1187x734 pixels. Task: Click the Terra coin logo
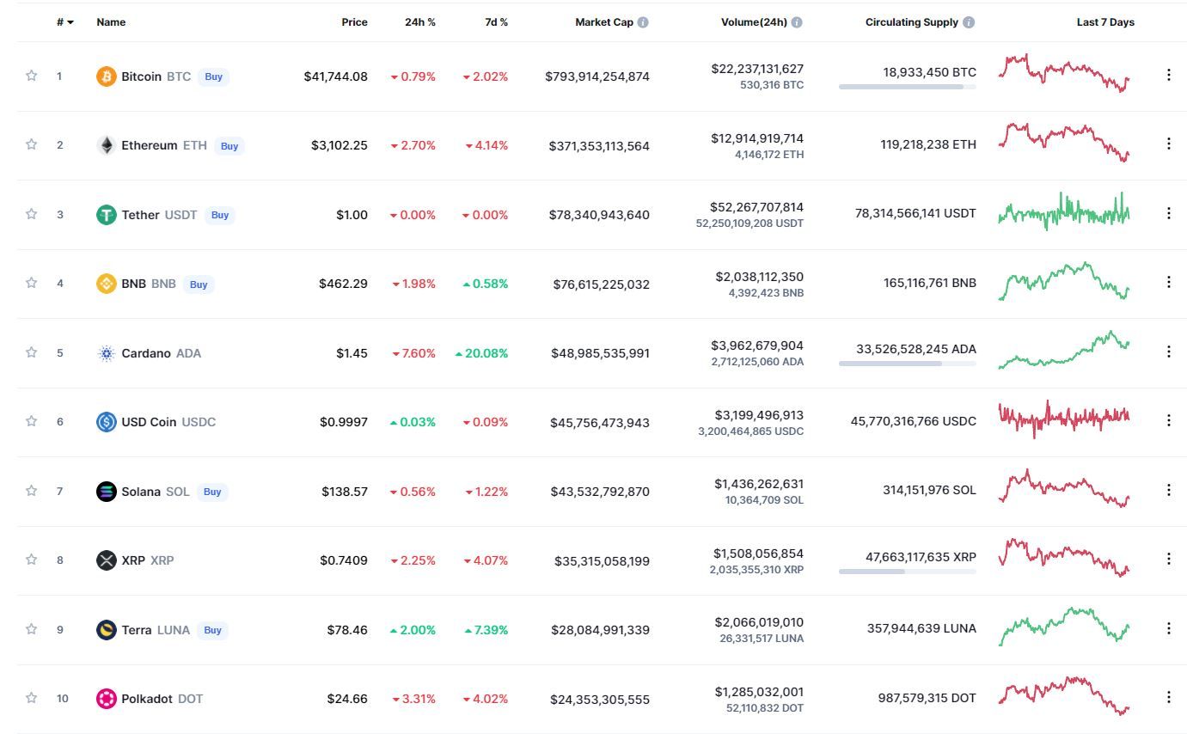(106, 630)
